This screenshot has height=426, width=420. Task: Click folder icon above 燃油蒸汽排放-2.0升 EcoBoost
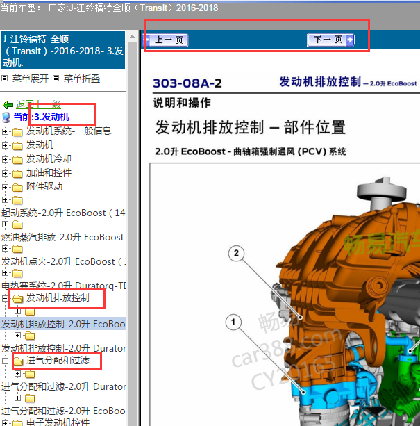(17, 225)
